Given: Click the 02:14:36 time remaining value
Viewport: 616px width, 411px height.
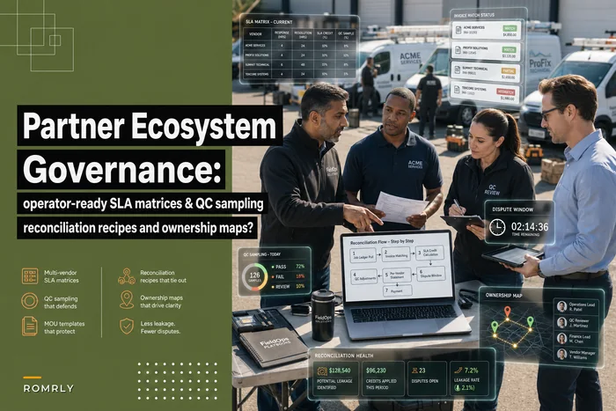Looking at the screenshot, I should 529,227.
